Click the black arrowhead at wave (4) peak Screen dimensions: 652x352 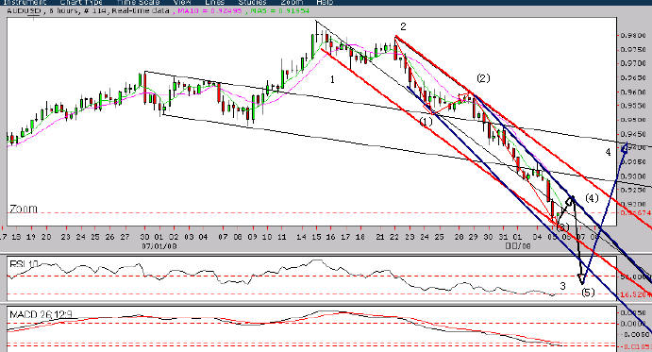tap(571, 200)
